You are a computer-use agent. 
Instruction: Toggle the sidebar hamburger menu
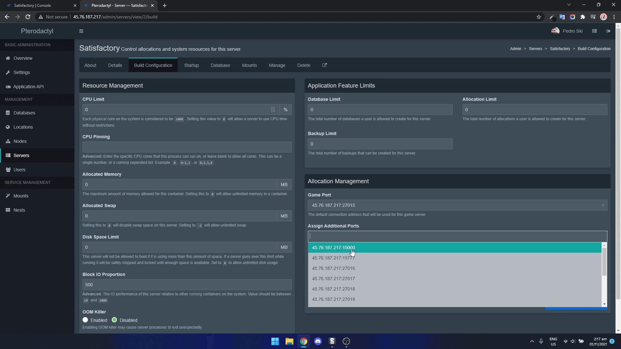pos(81,31)
